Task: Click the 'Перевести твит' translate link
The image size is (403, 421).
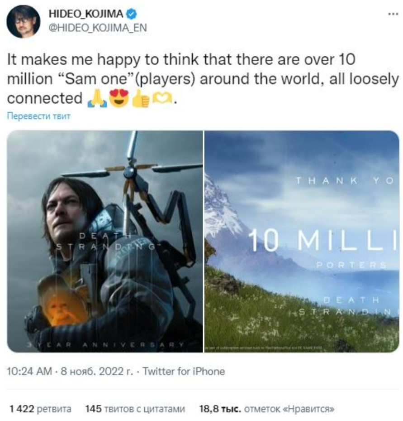Action: [38, 116]
